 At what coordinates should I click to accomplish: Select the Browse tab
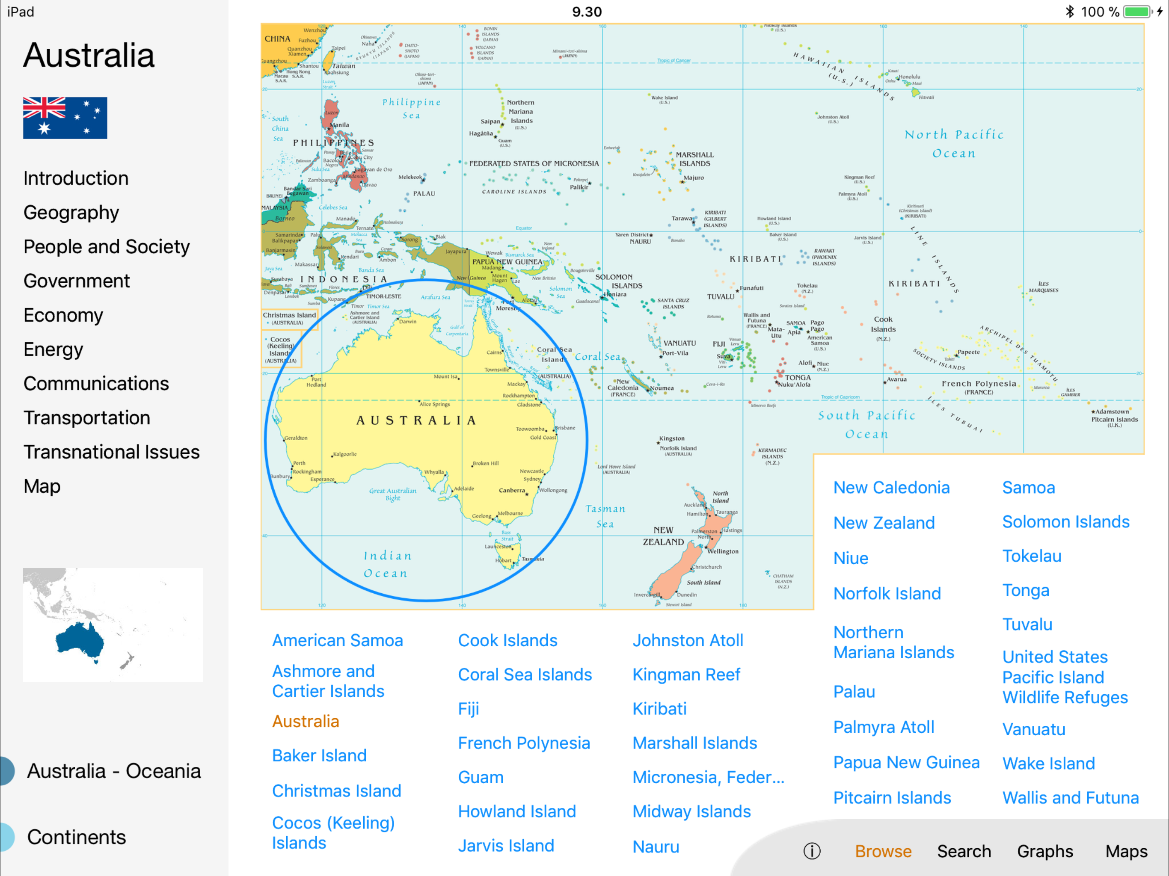click(x=883, y=851)
